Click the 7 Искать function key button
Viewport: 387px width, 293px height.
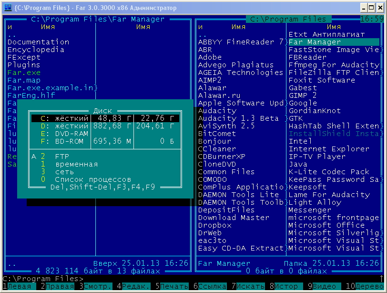click(248, 286)
